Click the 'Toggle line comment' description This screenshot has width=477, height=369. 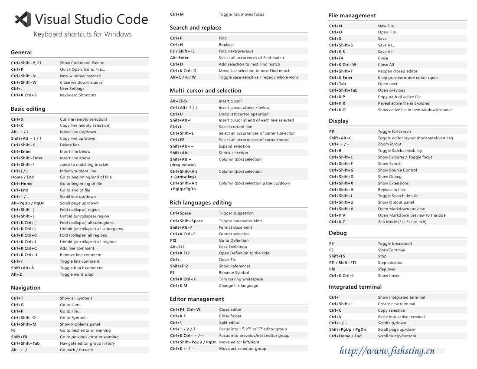tap(80, 261)
